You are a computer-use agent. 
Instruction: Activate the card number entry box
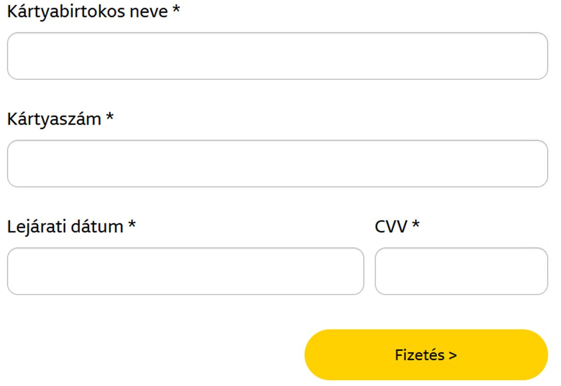point(277,164)
